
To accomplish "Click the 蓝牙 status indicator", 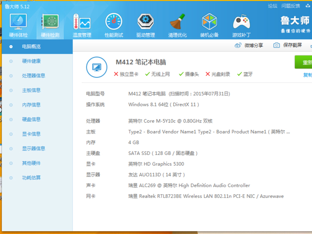I will pos(245,74).
